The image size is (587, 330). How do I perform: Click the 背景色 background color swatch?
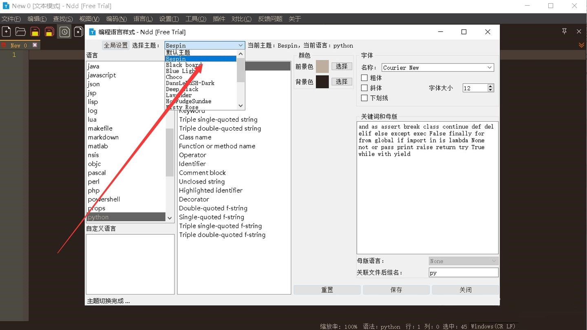pyautogui.click(x=322, y=82)
